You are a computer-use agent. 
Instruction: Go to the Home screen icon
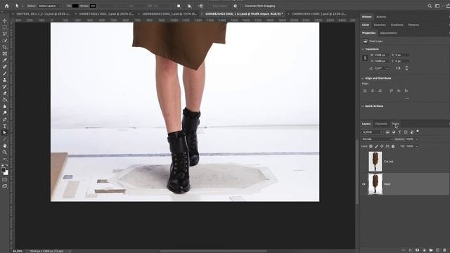coord(6,6)
